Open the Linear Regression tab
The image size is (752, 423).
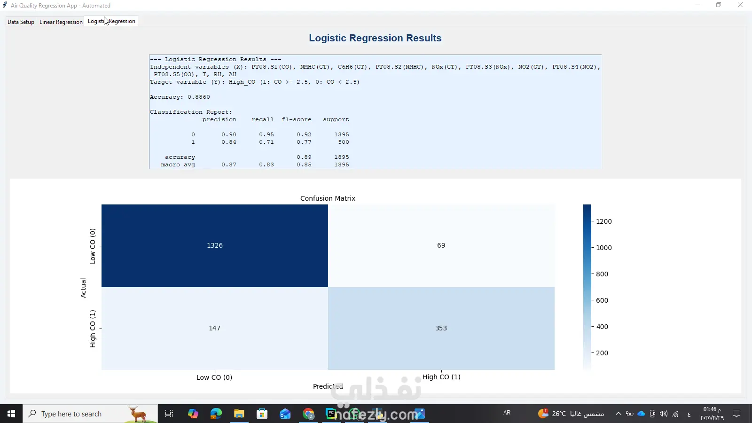pyautogui.click(x=61, y=22)
